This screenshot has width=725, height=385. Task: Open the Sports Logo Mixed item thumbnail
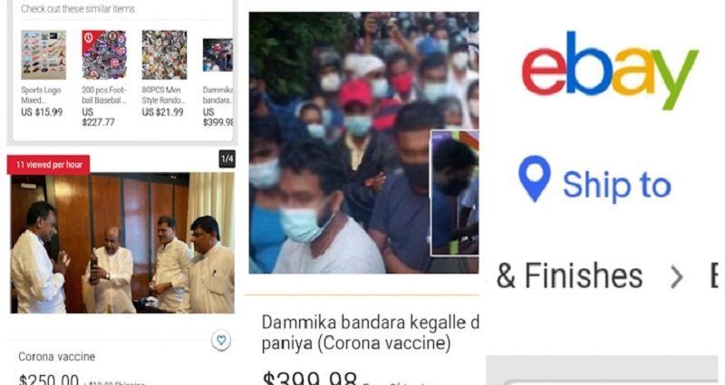(43, 55)
